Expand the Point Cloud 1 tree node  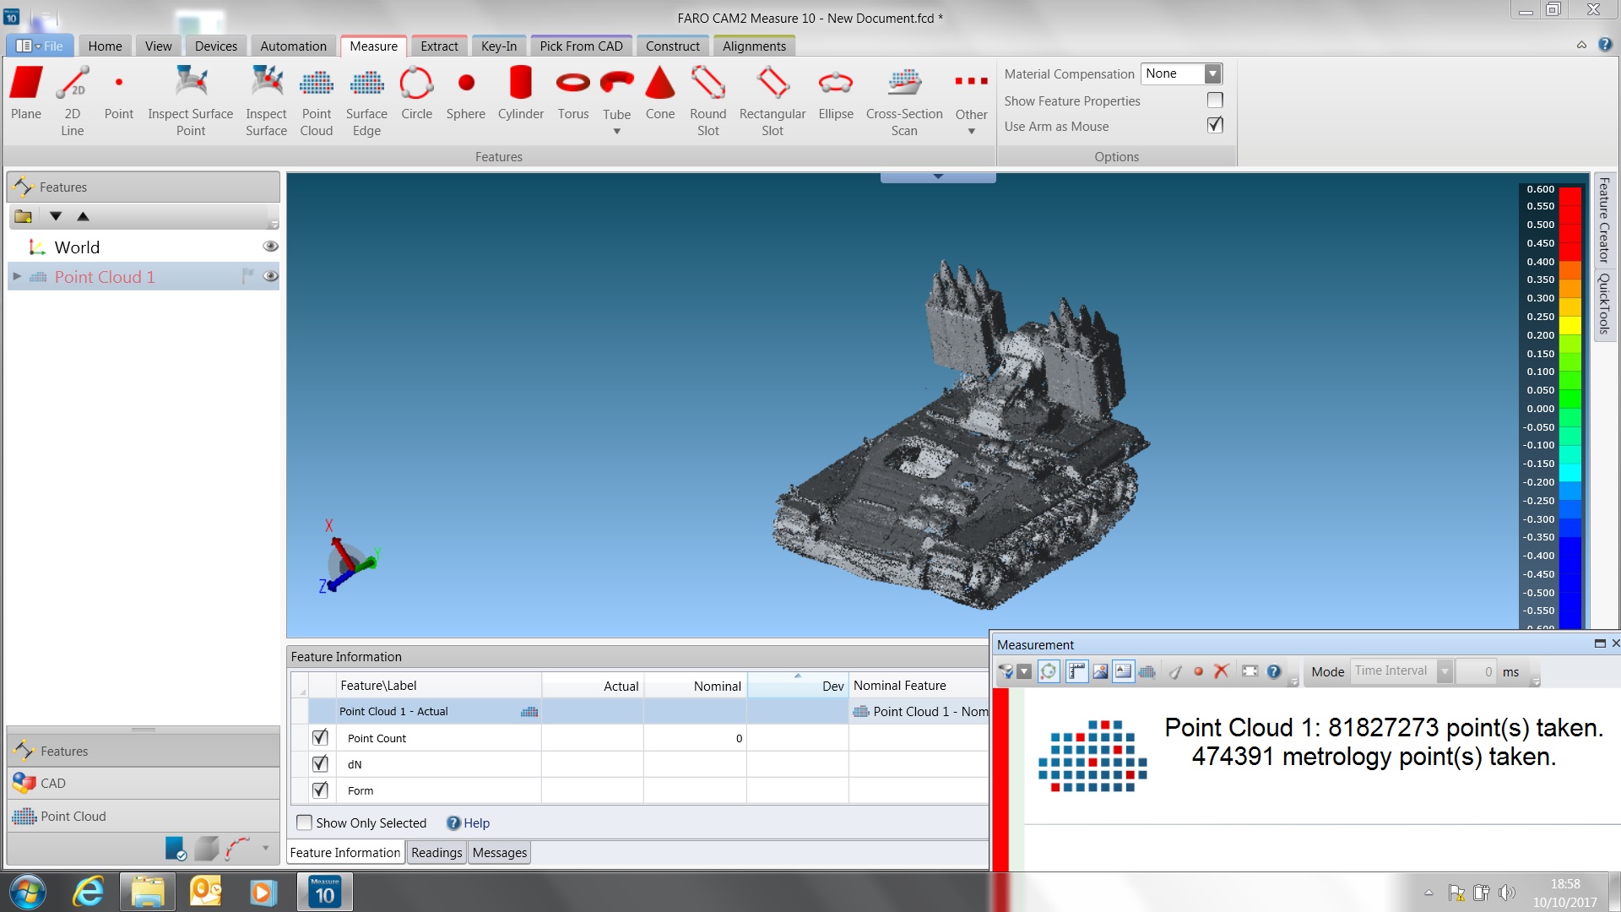point(17,276)
